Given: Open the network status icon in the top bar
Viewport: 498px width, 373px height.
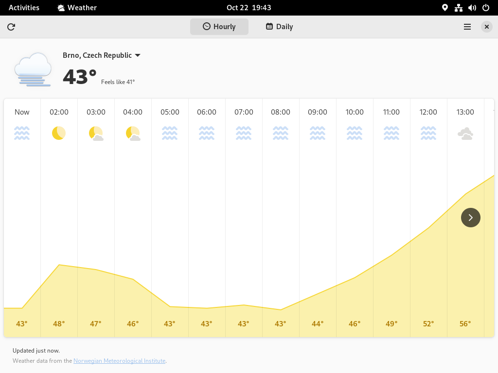Looking at the screenshot, I should 458,8.
